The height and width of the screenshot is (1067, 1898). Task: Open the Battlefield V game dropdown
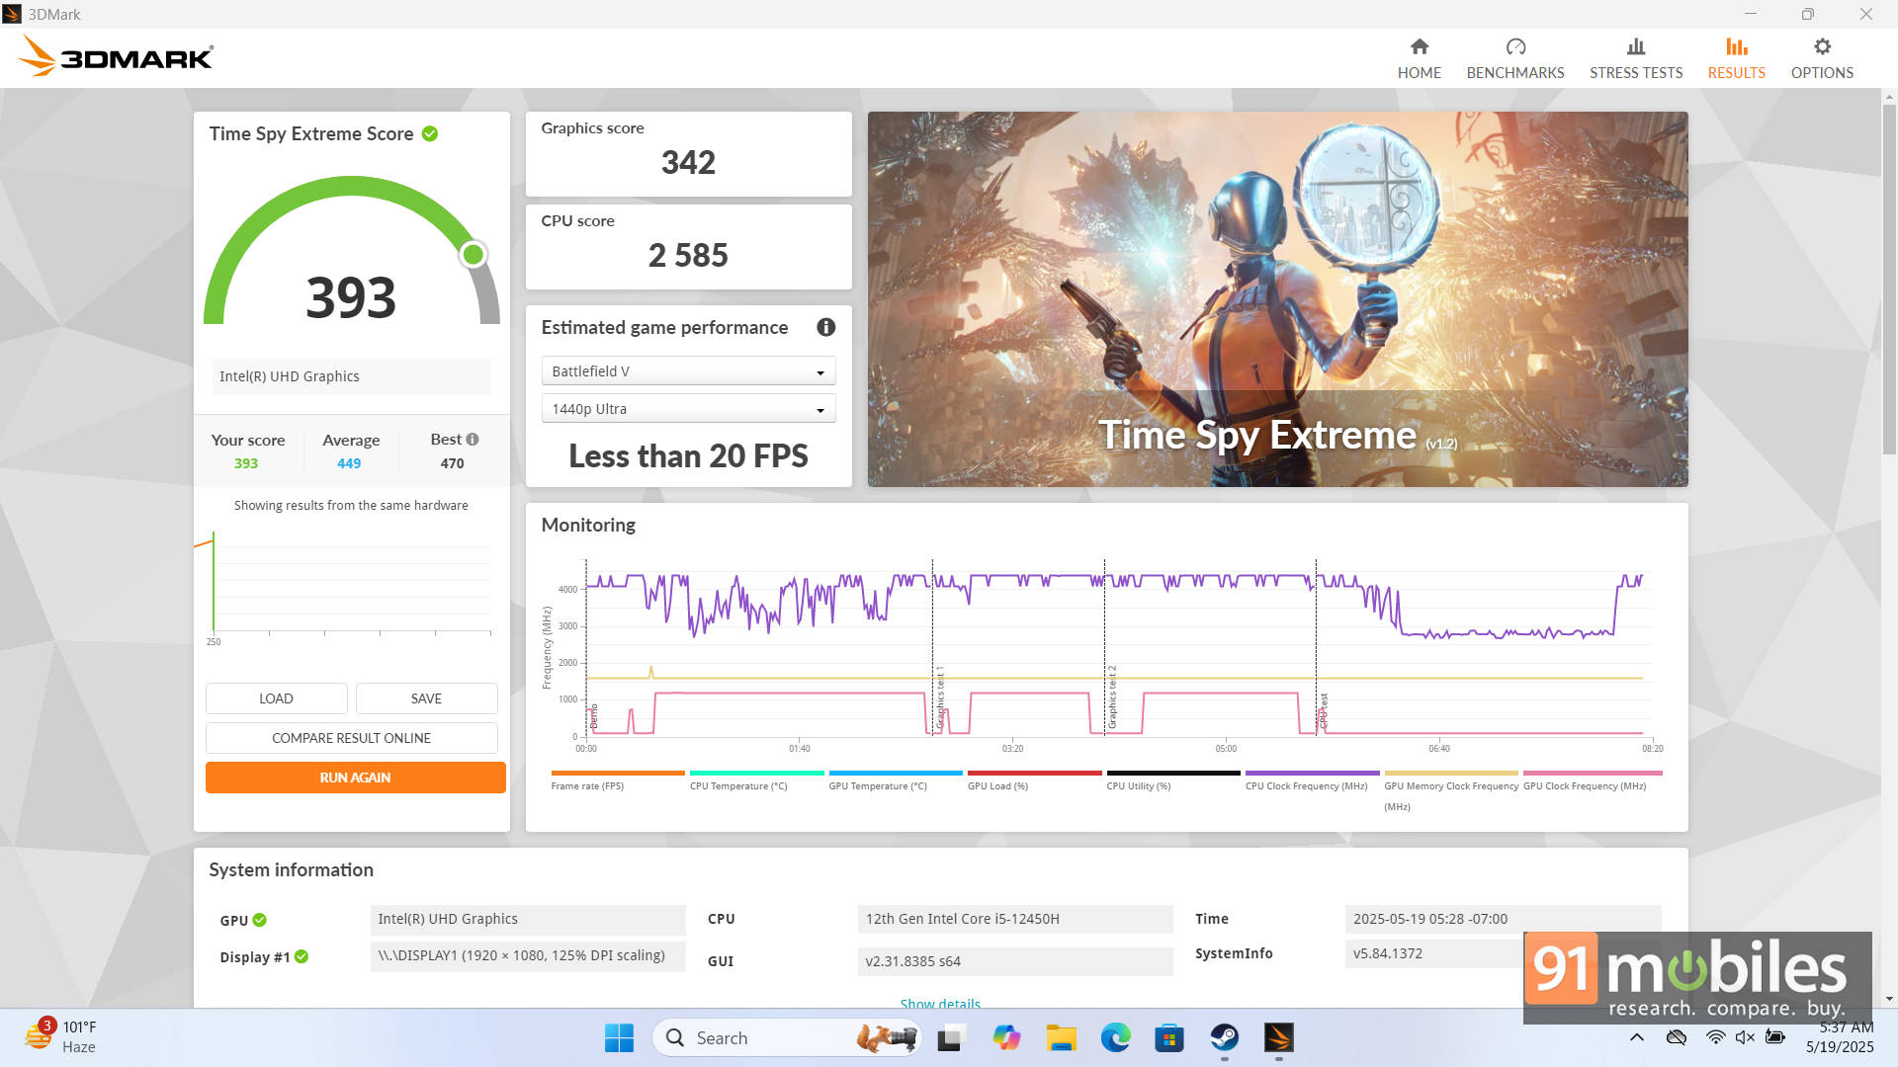click(x=688, y=371)
